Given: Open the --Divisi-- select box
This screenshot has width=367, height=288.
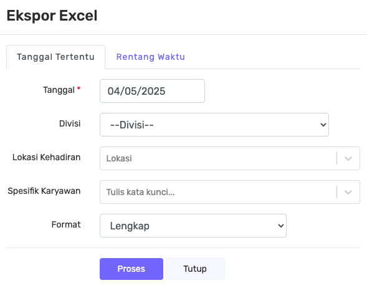Looking at the screenshot, I should pos(214,125).
